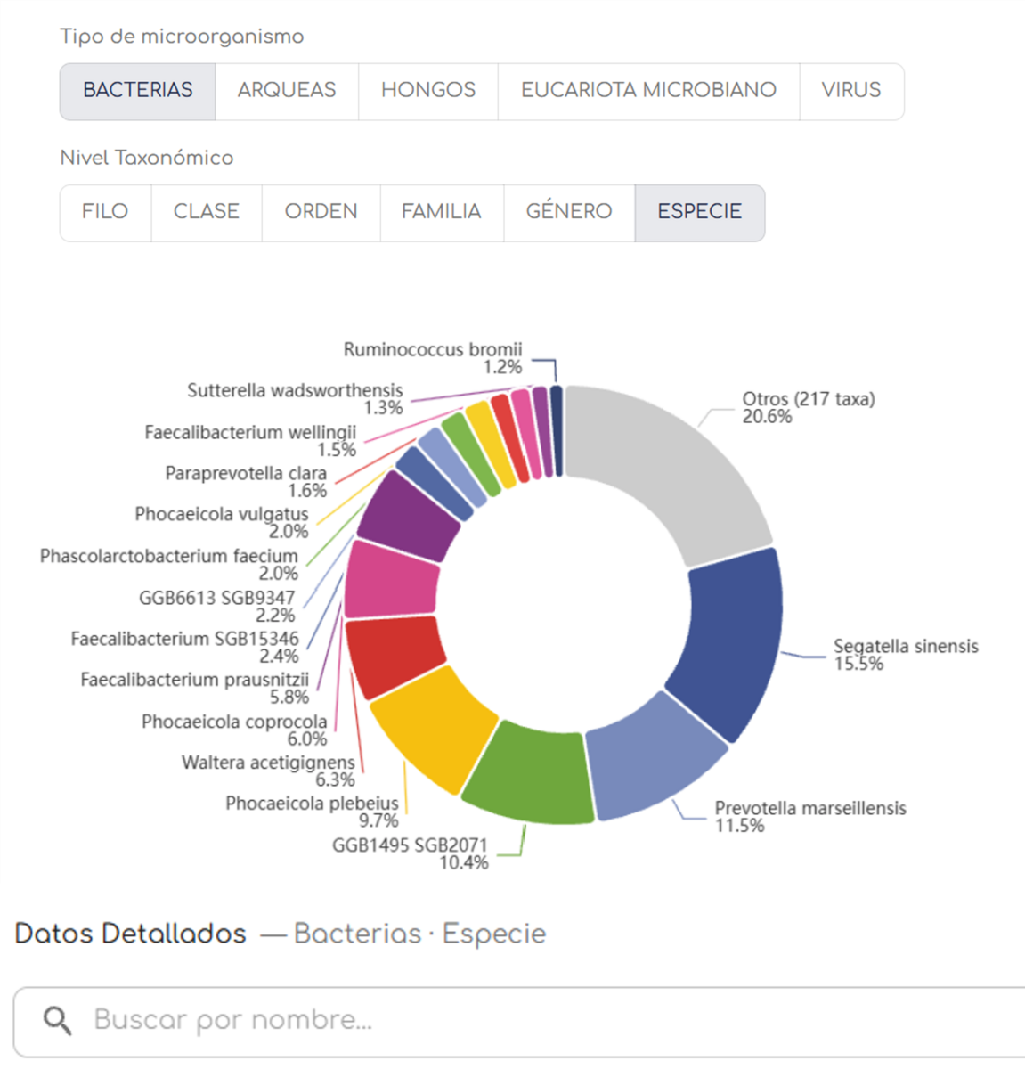The image size is (1025, 1069).
Task: Click the Faecalibacterium SGB15346 label
Action: click(x=185, y=647)
